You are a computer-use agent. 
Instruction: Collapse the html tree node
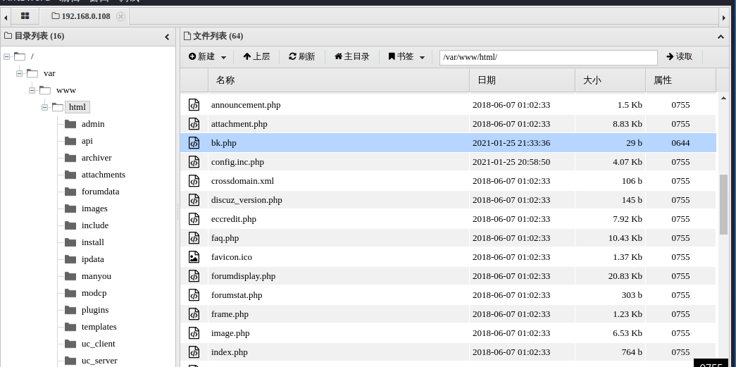click(44, 107)
